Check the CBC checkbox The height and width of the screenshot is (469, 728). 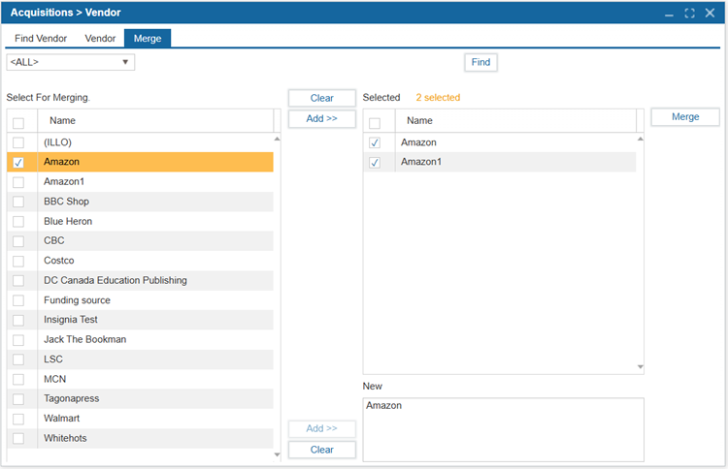(18, 241)
